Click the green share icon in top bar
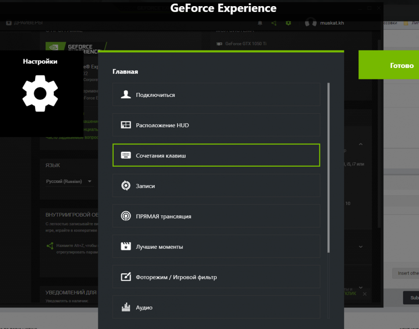This screenshot has height=329, width=419. (274, 23)
